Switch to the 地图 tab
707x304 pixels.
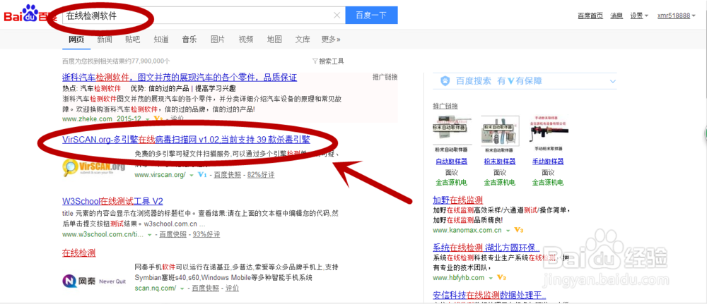pyautogui.click(x=274, y=39)
